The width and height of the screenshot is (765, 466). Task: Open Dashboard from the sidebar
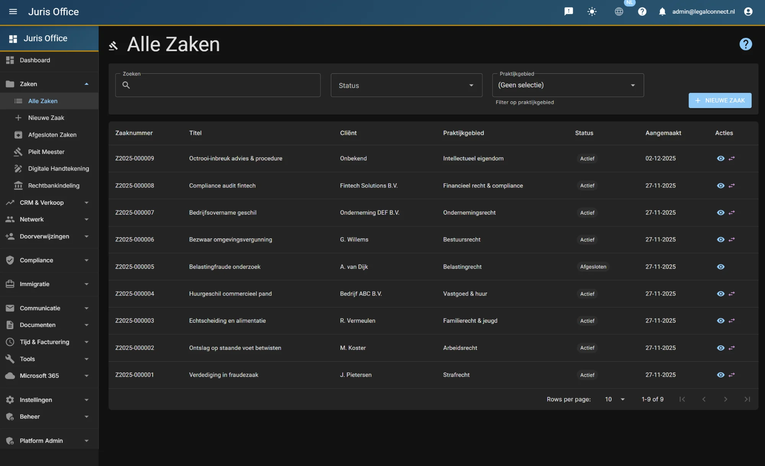pyautogui.click(x=35, y=60)
